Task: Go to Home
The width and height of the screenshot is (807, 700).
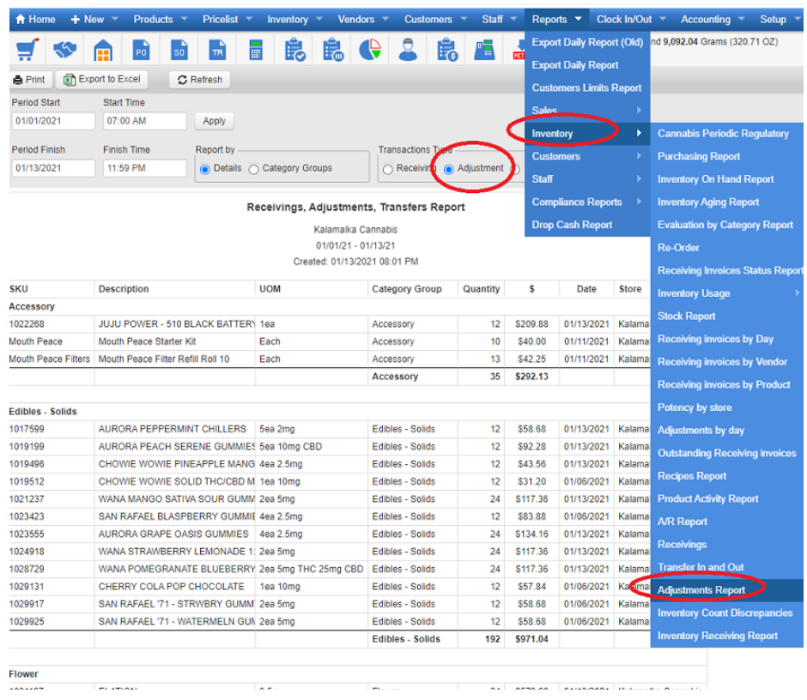Action: point(35,20)
